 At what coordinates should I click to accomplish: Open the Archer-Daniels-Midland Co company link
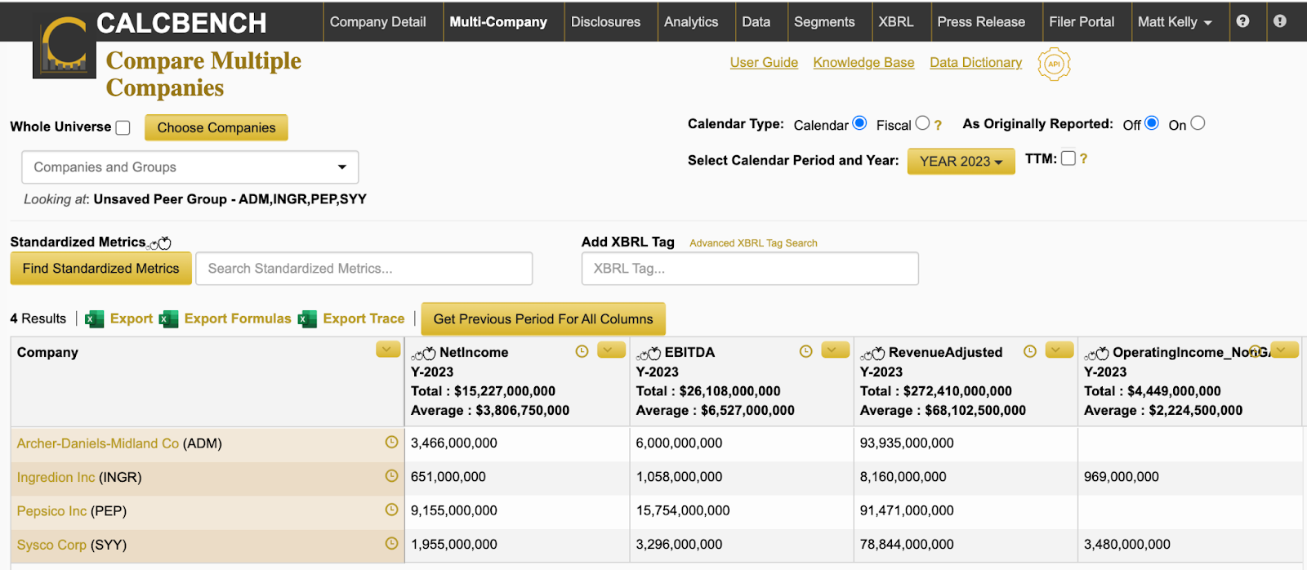click(x=98, y=443)
